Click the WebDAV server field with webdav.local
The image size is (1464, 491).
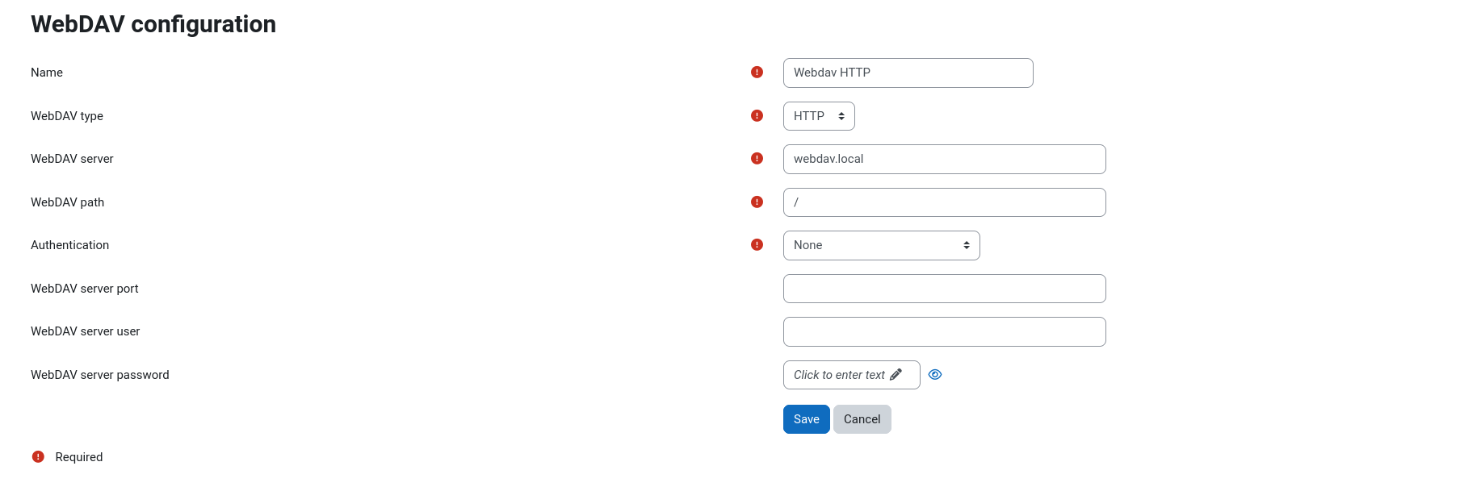click(945, 159)
